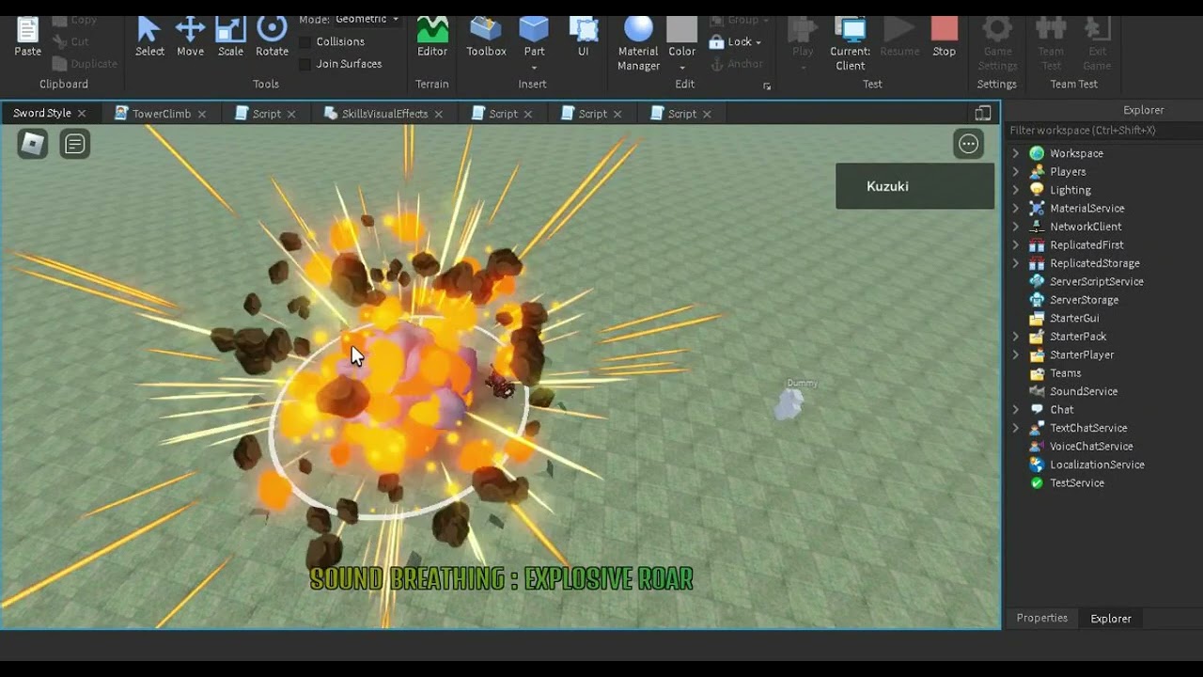Open the Toolbox panel
1203x677 pixels.
[486, 38]
